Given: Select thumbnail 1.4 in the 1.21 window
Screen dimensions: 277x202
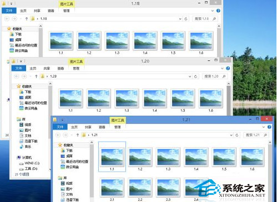Looking at the screenshot, I should (x=196, y=159).
